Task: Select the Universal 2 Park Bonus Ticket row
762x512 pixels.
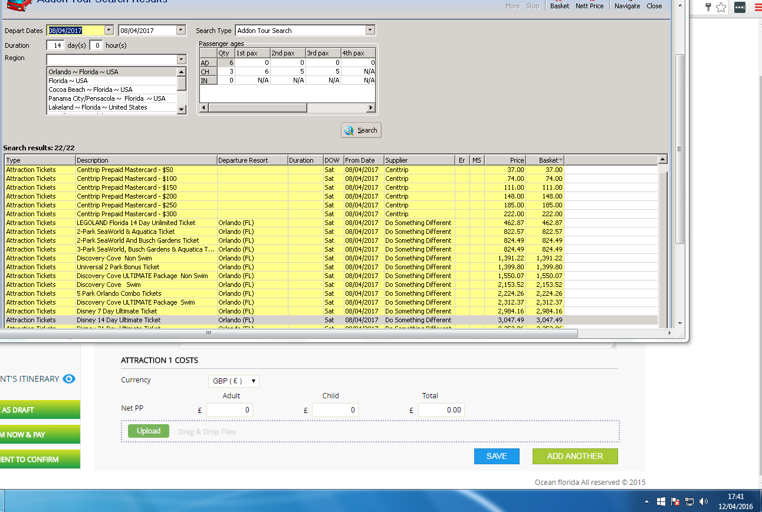Action: coord(331,267)
